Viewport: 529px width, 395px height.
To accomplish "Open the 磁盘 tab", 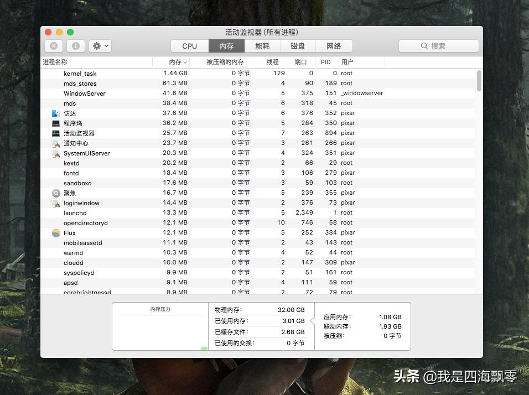I will click(298, 46).
